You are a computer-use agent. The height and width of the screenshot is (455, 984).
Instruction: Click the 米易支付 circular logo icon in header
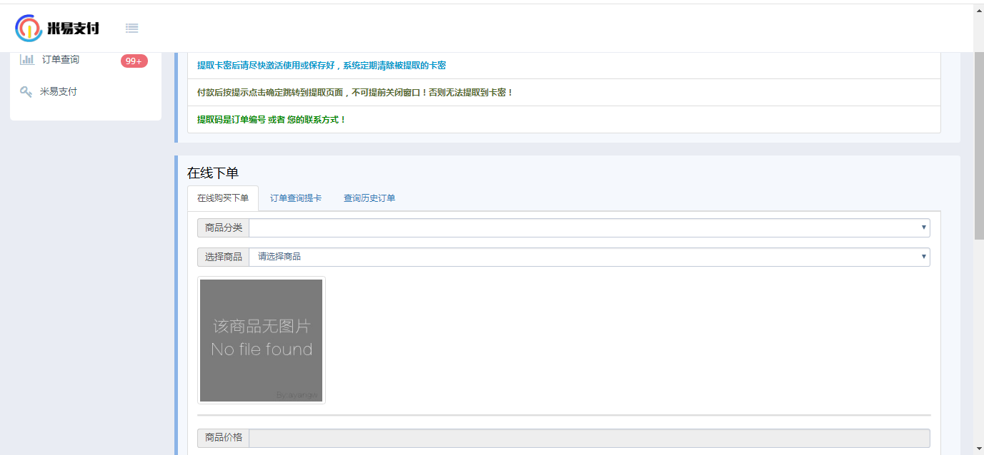[x=29, y=29]
